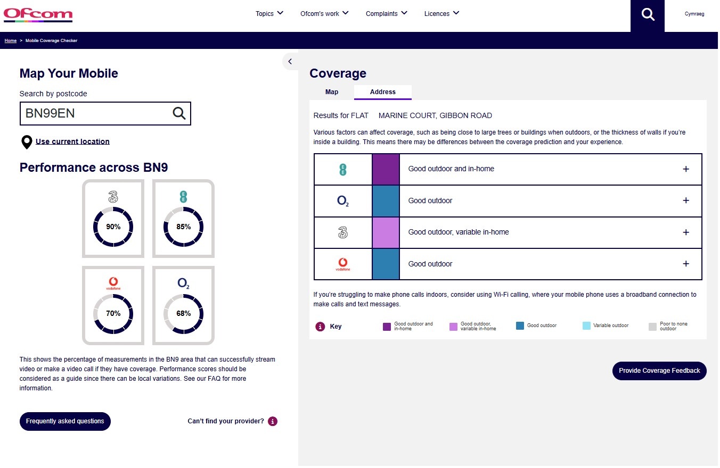Click the postcode search input field
720x468 pixels.
(96, 113)
